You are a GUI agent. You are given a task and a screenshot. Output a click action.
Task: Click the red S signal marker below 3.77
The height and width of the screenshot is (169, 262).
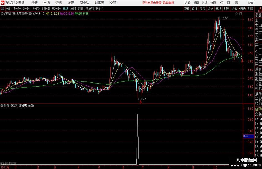tap(141, 102)
